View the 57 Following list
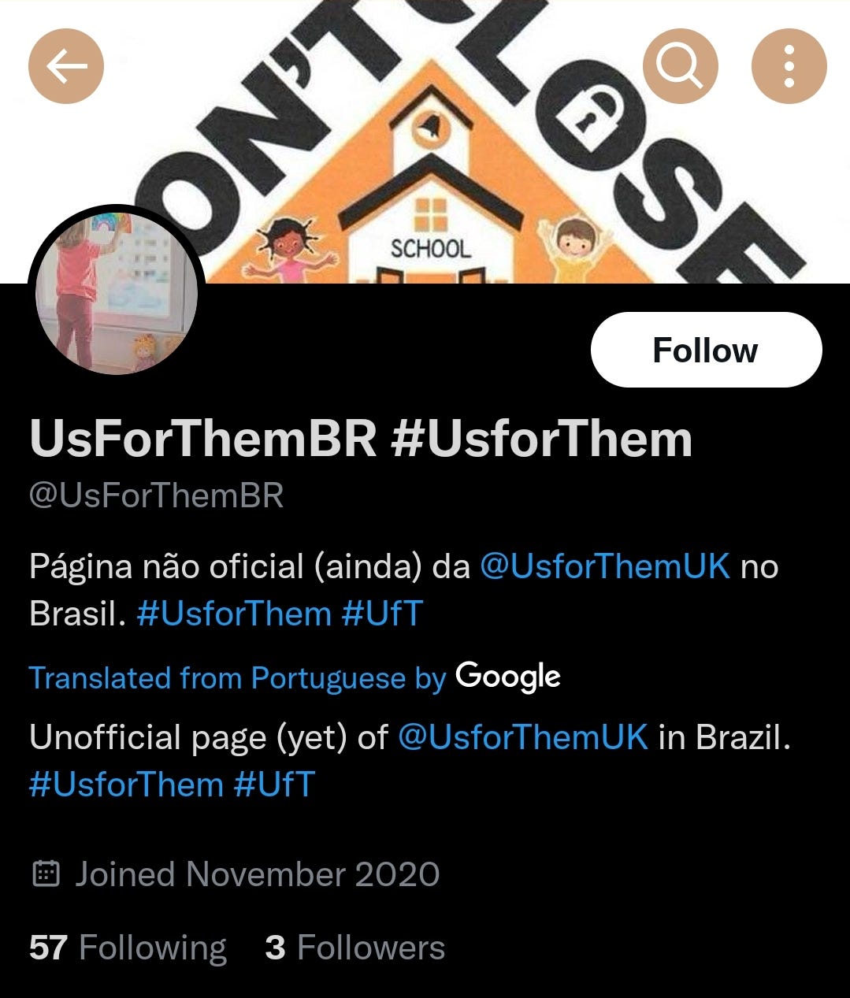The image size is (850, 998). 128,948
